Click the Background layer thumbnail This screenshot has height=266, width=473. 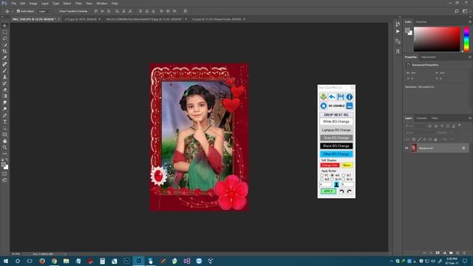click(x=414, y=148)
